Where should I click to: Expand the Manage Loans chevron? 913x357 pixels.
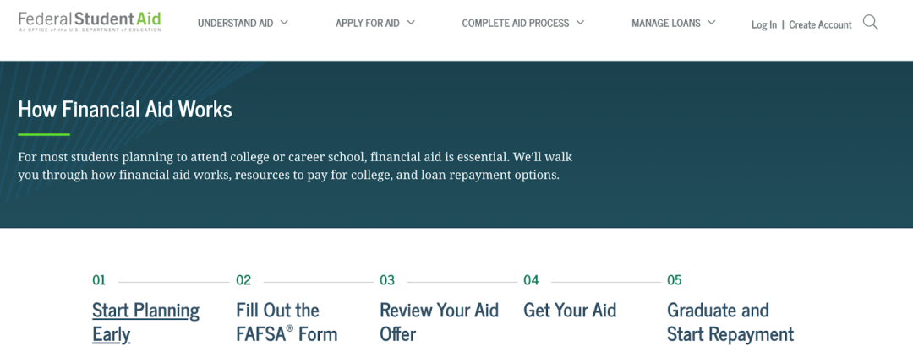click(x=712, y=23)
